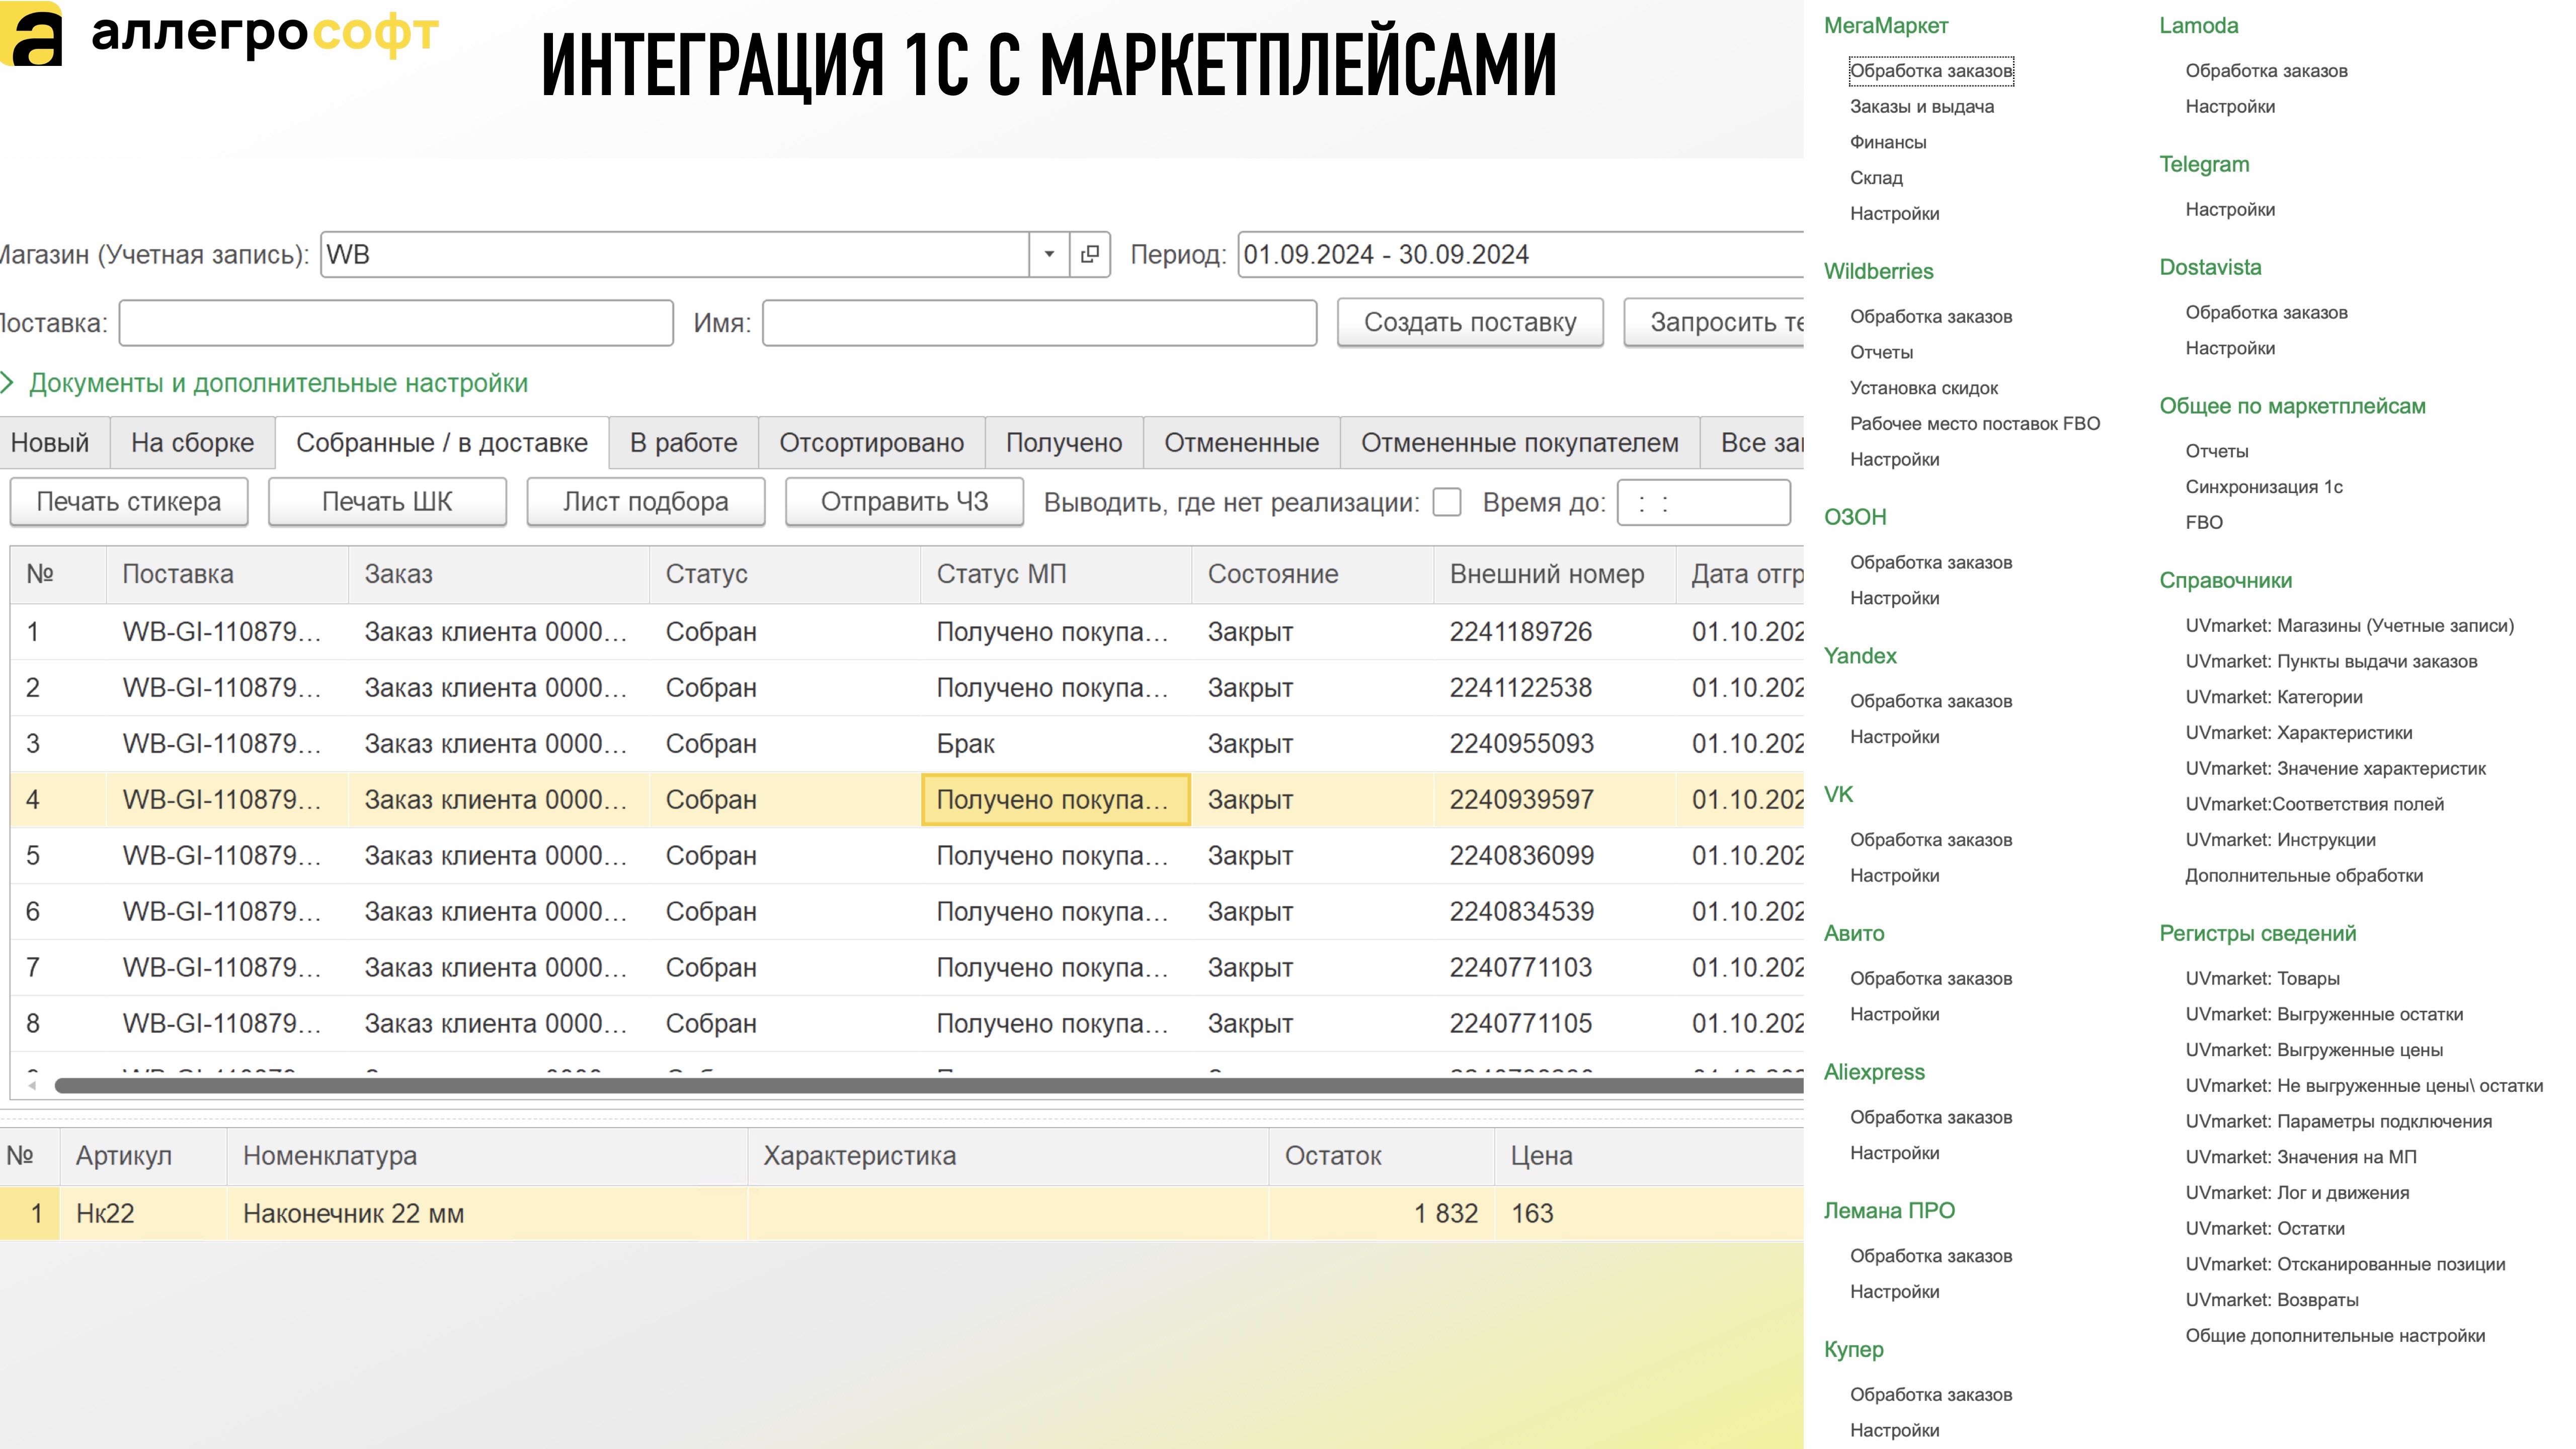This screenshot has height=1449, width=2576.
Task: Open Telegram Настройки link
Action: point(2229,210)
